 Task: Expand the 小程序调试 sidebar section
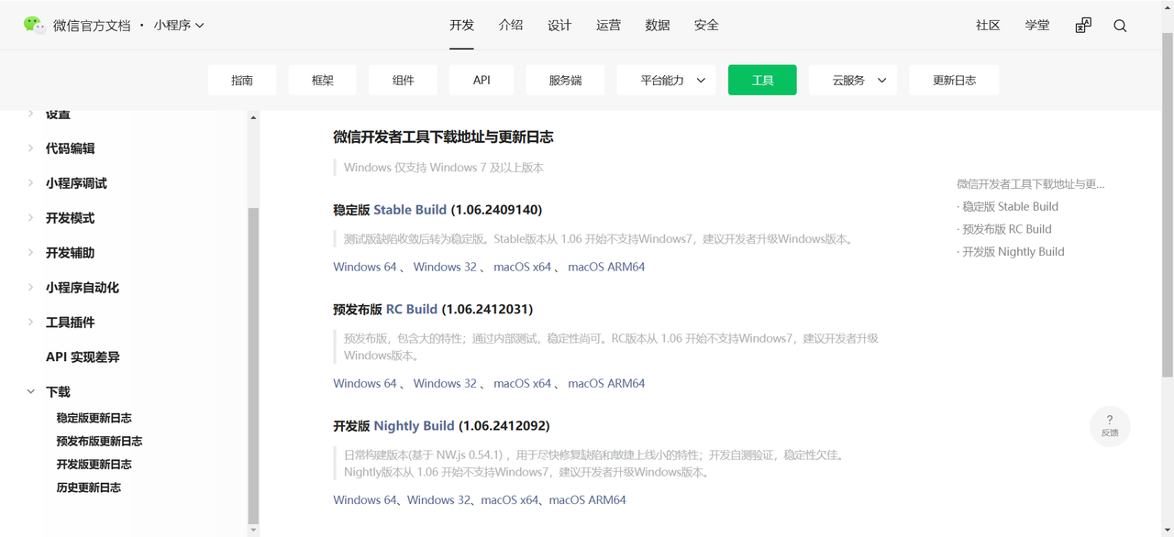point(76,183)
